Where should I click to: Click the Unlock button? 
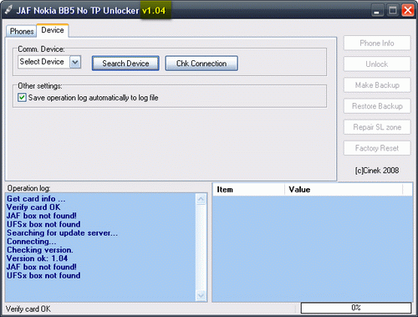377,64
